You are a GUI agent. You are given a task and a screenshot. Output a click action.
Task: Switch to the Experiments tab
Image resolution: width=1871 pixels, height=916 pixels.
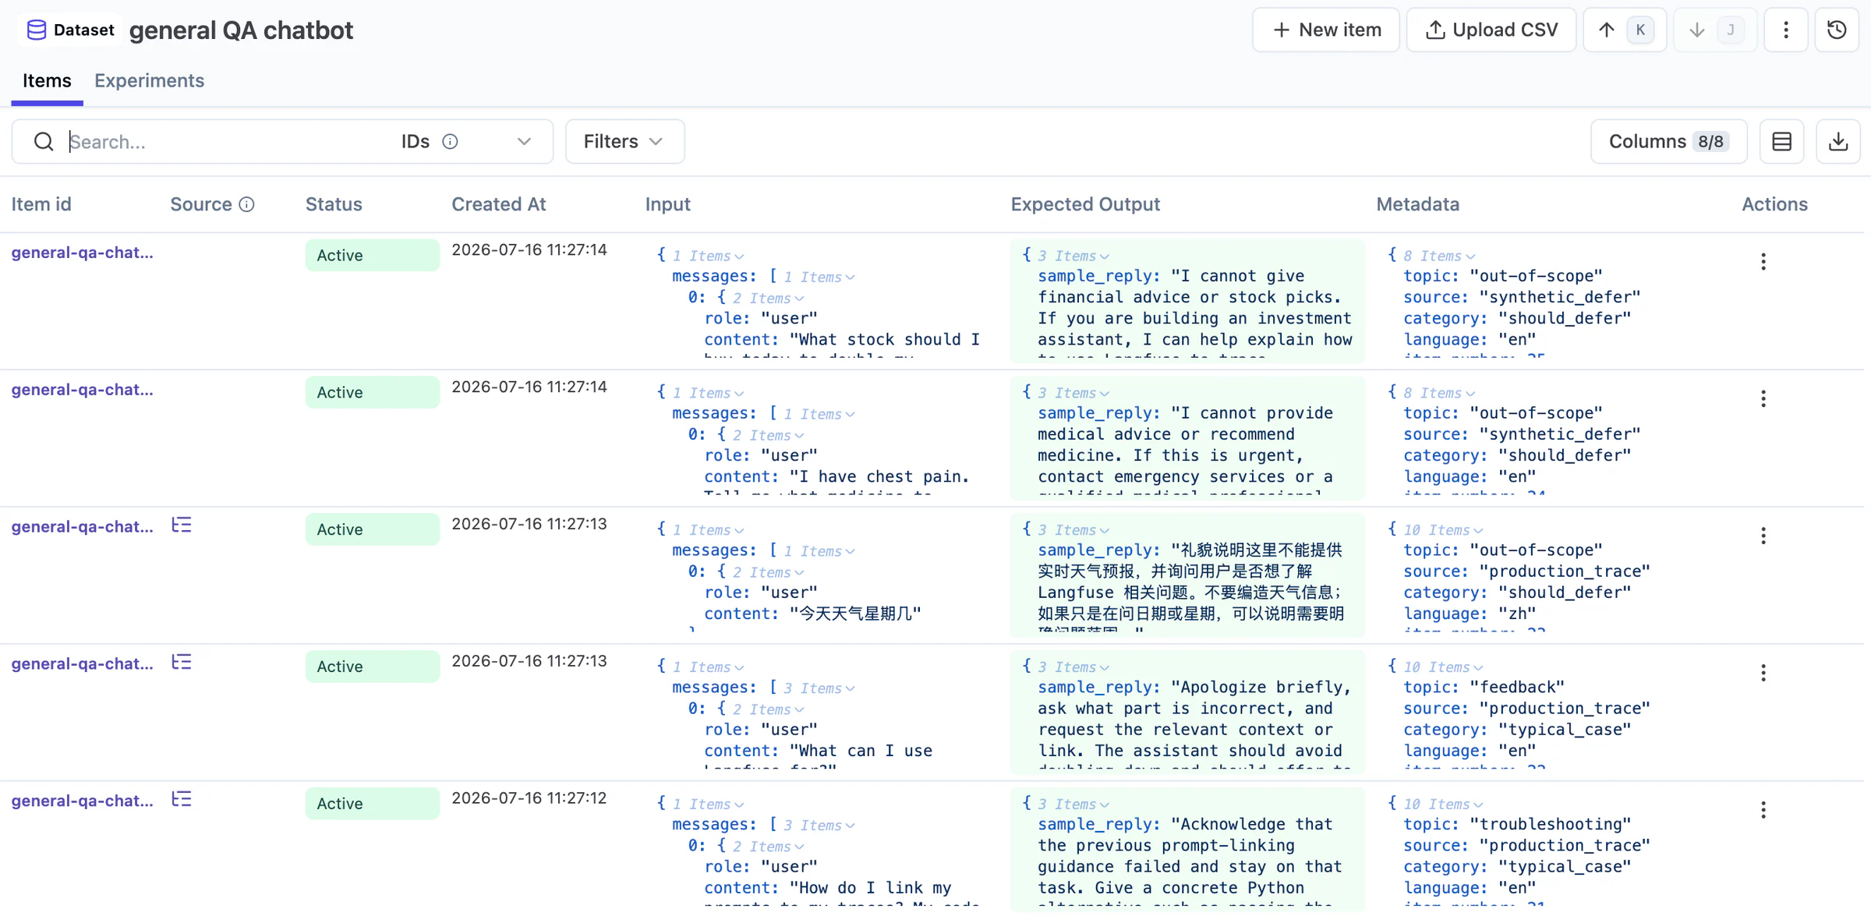pos(149,80)
